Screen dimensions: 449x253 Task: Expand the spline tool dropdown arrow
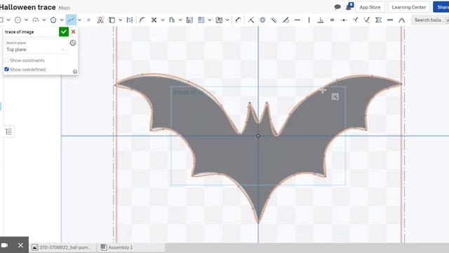click(79, 20)
